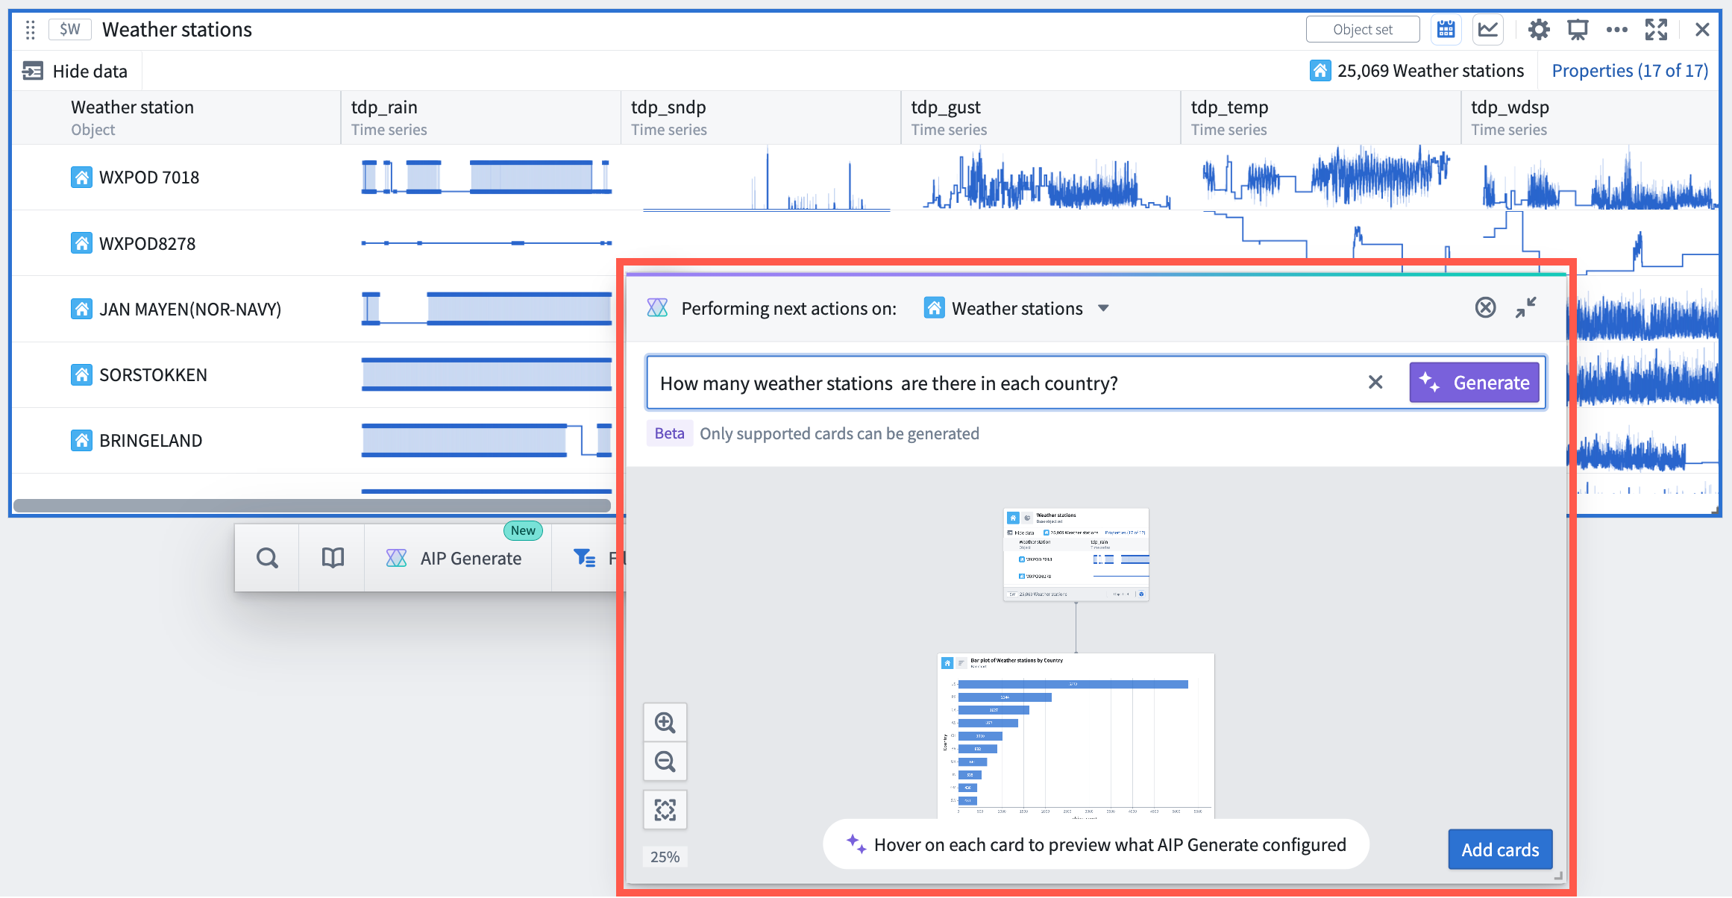Open card settings gear icon
This screenshot has width=1732, height=898.
1539,30
